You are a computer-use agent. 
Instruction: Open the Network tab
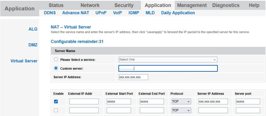(x=90, y=5)
